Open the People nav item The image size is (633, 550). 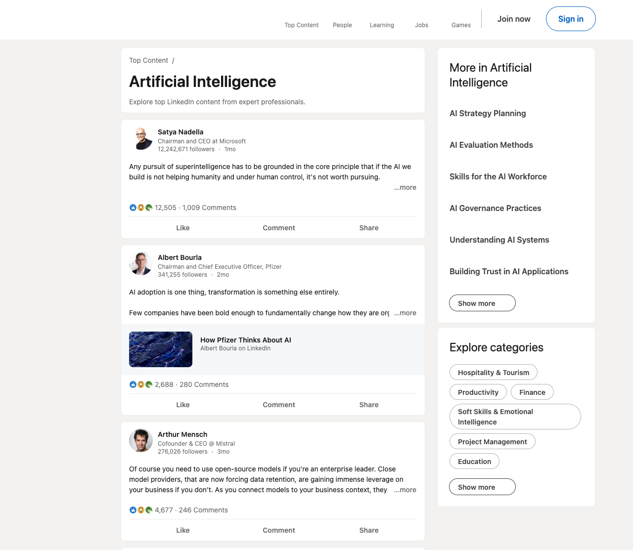tap(342, 25)
